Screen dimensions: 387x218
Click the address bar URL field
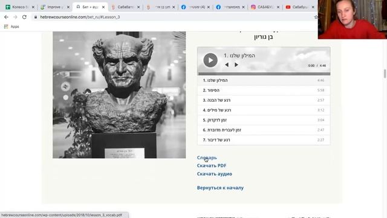[x=173, y=17]
